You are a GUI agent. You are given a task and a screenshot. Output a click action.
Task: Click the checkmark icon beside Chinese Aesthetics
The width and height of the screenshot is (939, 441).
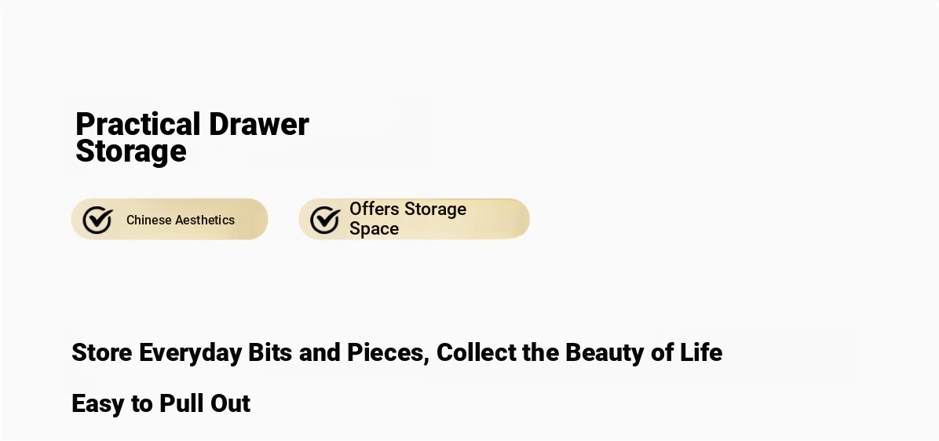click(x=97, y=220)
